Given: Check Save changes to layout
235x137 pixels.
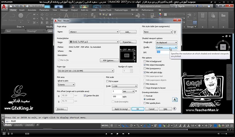Looking at the screenshot, I should click(145, 88).
